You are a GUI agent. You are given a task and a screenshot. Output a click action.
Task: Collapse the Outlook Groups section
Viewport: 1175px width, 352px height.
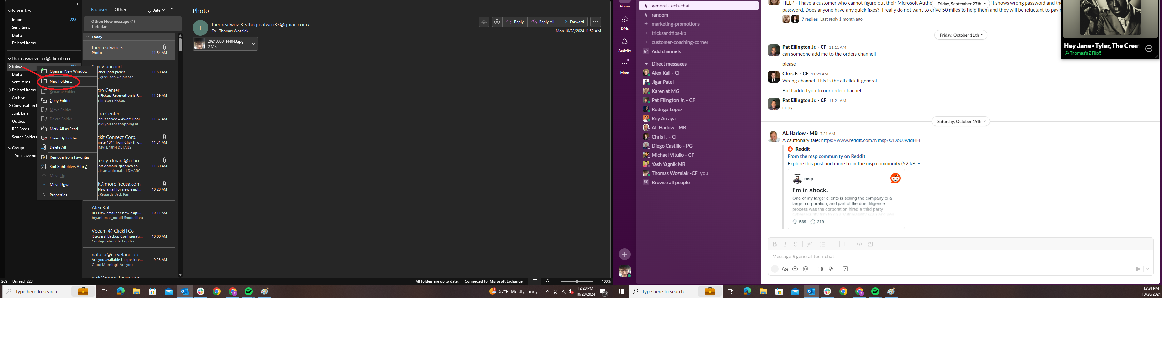click(x=9, y=148)
